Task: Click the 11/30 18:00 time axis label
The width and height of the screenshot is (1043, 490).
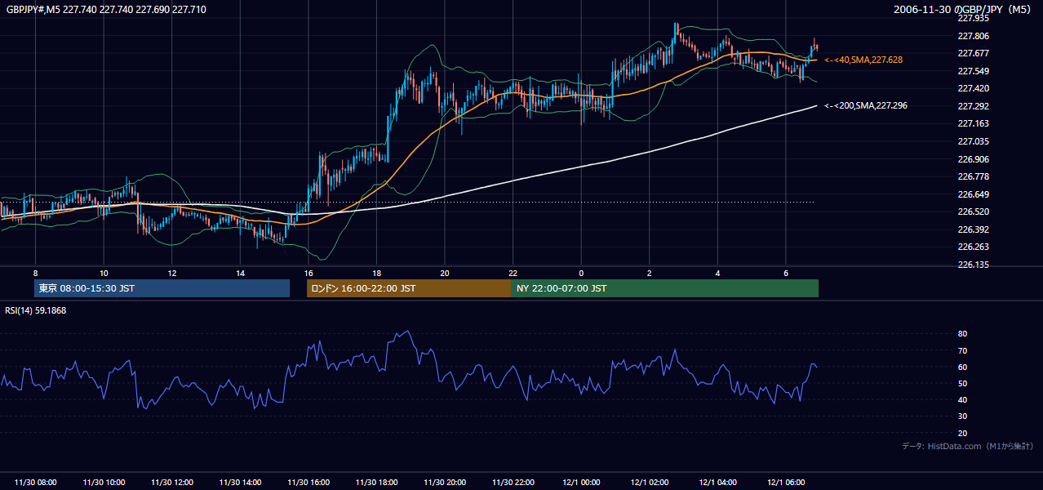Action: (376, 483)
